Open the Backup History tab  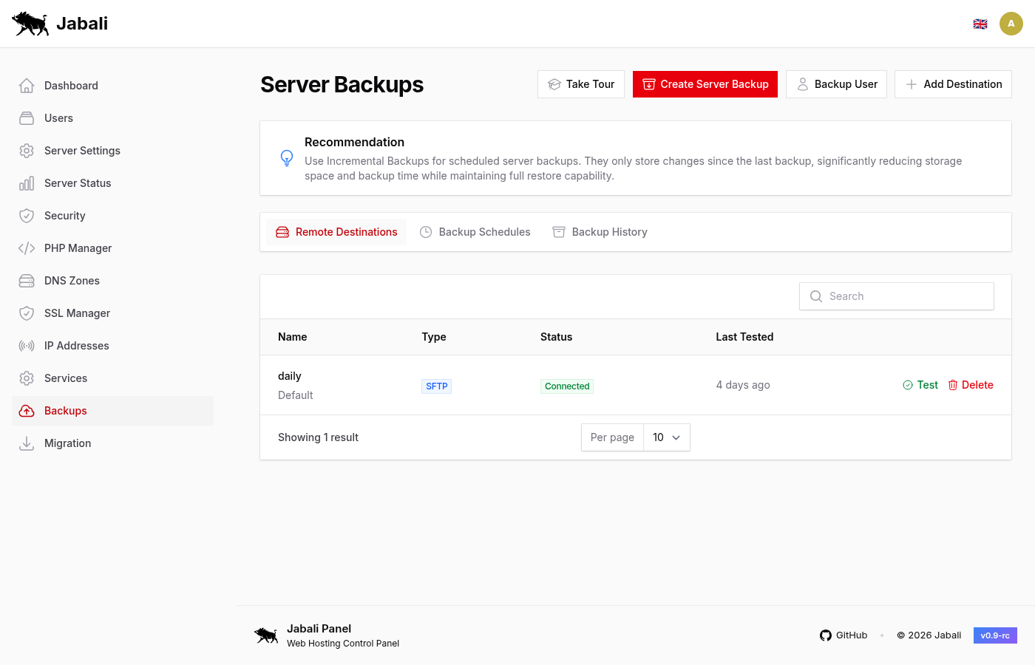tap(600, 232)
